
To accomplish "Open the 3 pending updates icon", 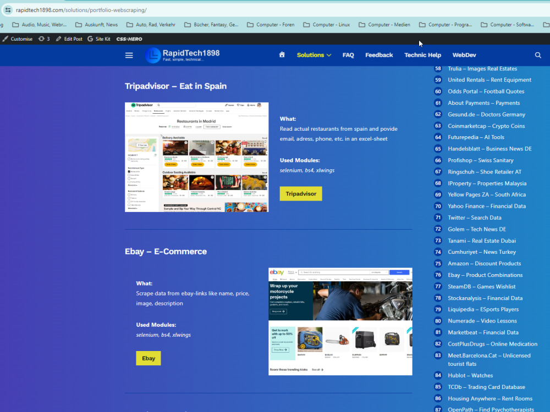I will (44, 39).
